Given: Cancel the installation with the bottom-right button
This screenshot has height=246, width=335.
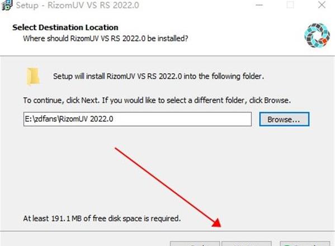Looking at the screenshot, I should coord(305,244).
